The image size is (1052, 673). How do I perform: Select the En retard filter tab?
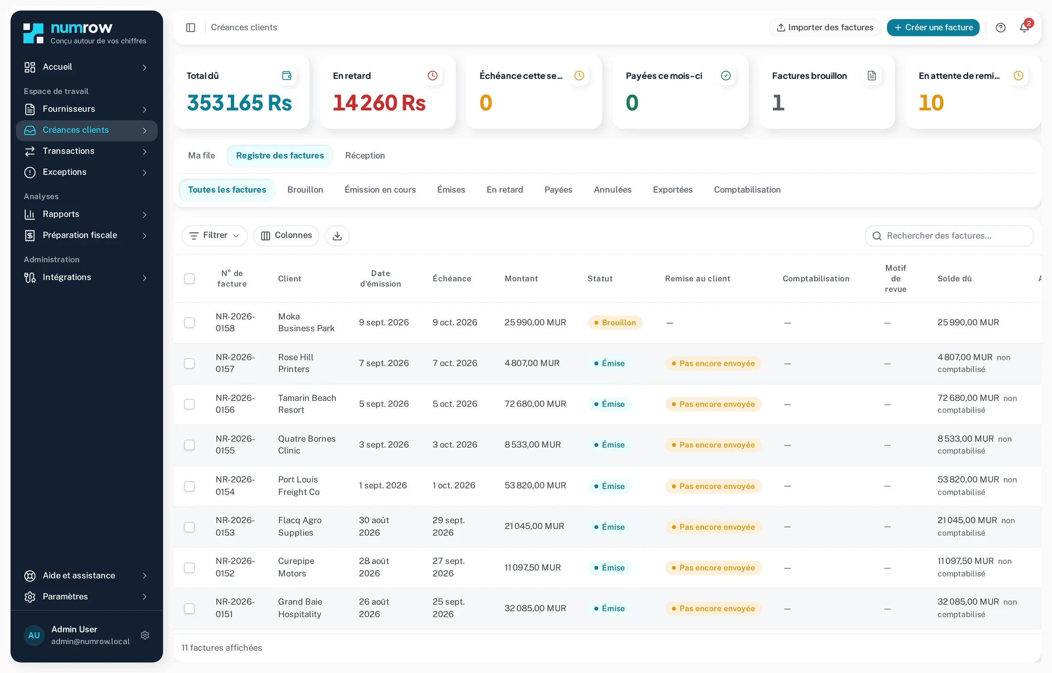coord(504,190)
